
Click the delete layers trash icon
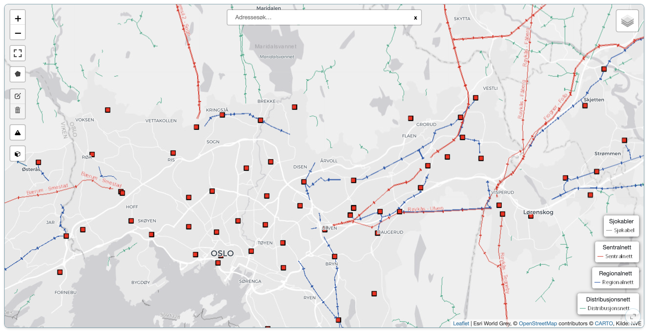(x=18, y=110)
